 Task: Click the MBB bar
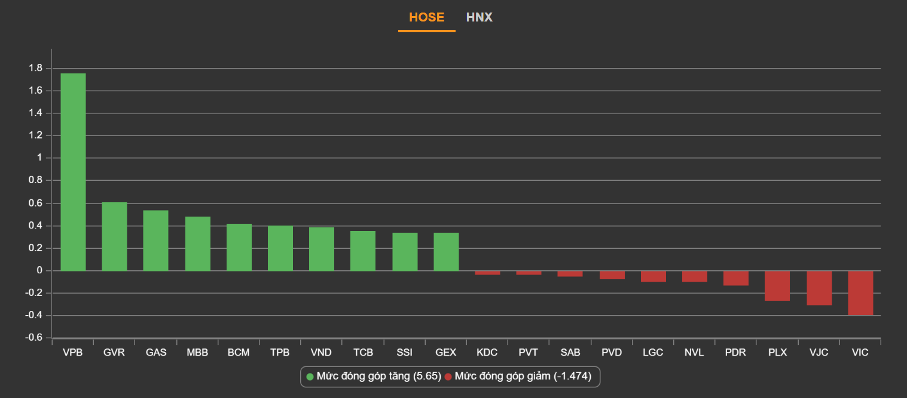click(x=197, y=243)
